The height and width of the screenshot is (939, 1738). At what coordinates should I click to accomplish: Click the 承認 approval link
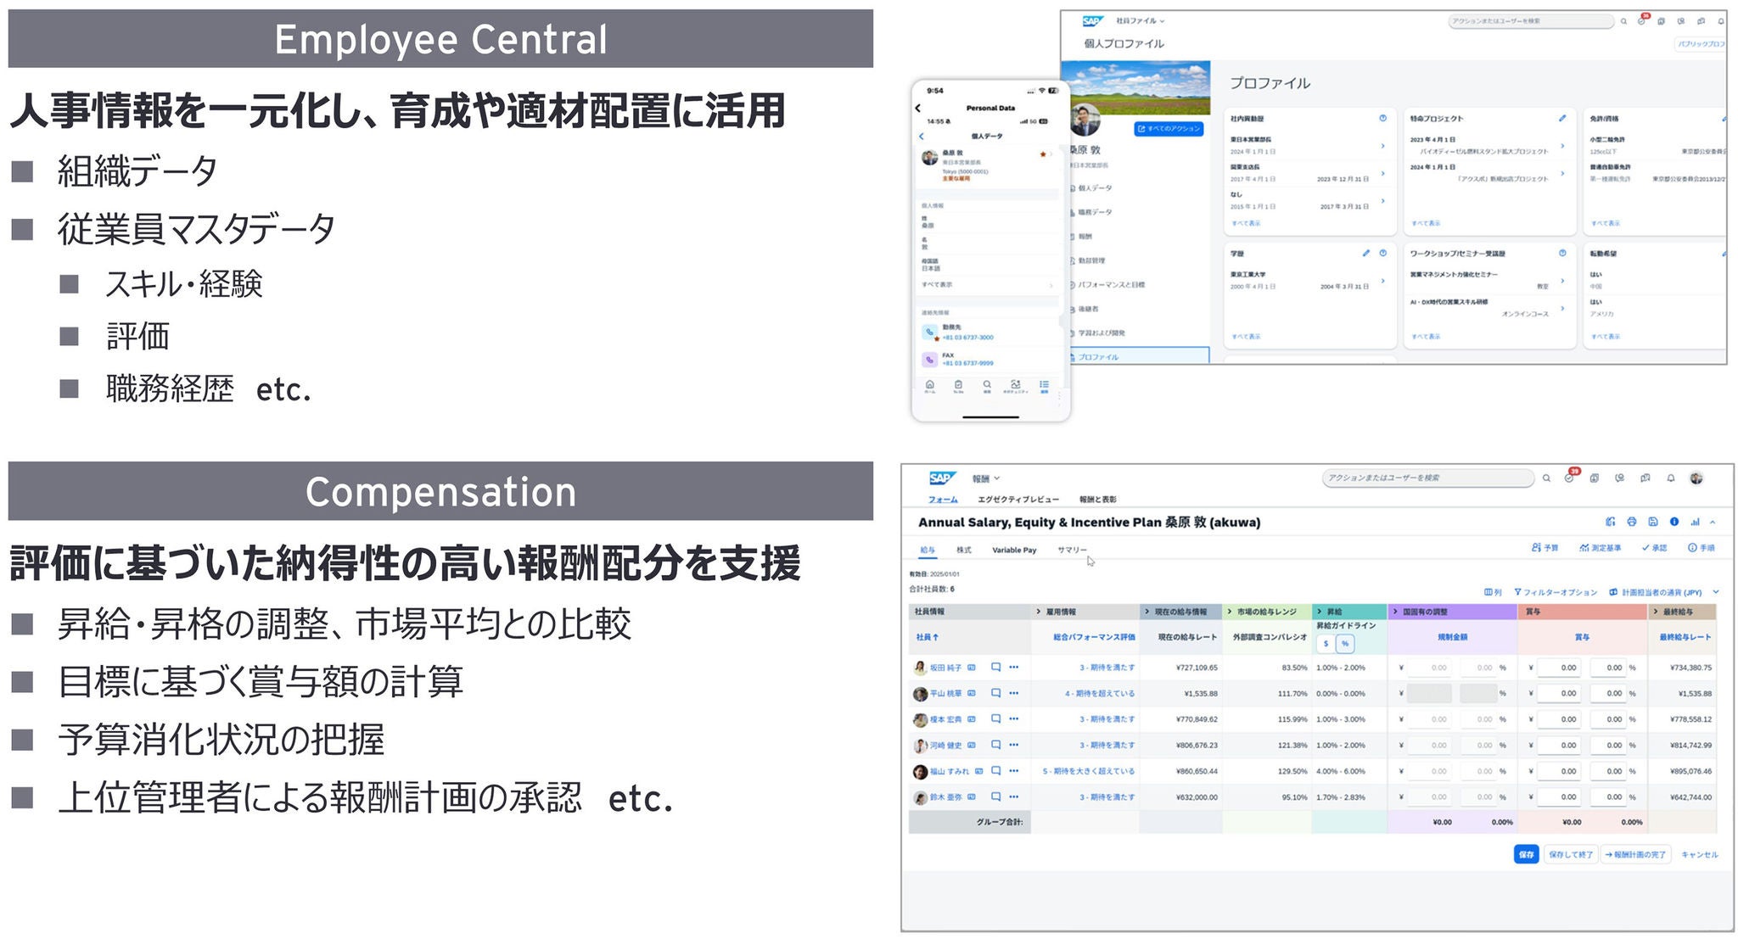[x=1654, y=548]
